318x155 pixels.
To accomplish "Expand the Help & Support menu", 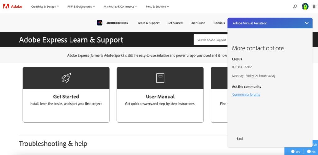I will click(157, 6).
